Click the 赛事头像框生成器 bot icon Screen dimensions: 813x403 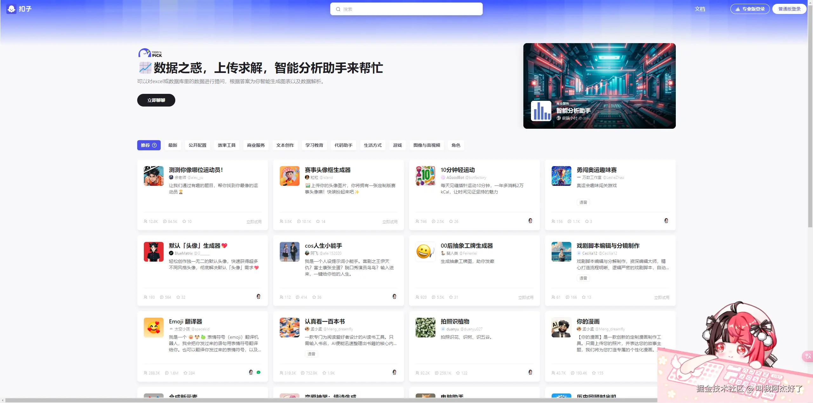pyautogui.click(x=289, y=176)
